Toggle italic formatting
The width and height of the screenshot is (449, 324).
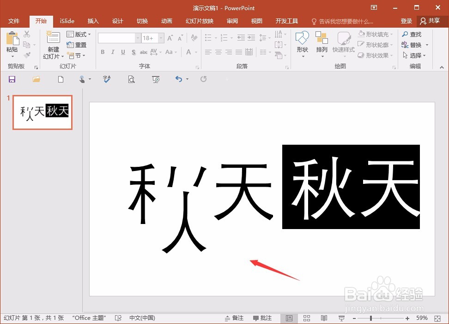point(113,52)
